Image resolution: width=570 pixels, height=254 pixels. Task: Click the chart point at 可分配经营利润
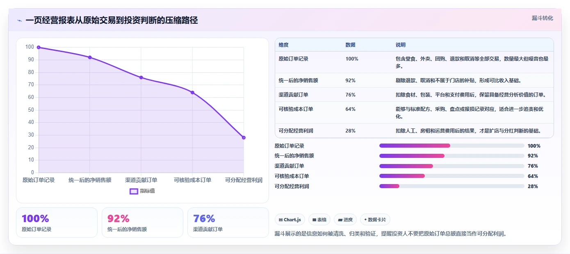tap(244, 137)
